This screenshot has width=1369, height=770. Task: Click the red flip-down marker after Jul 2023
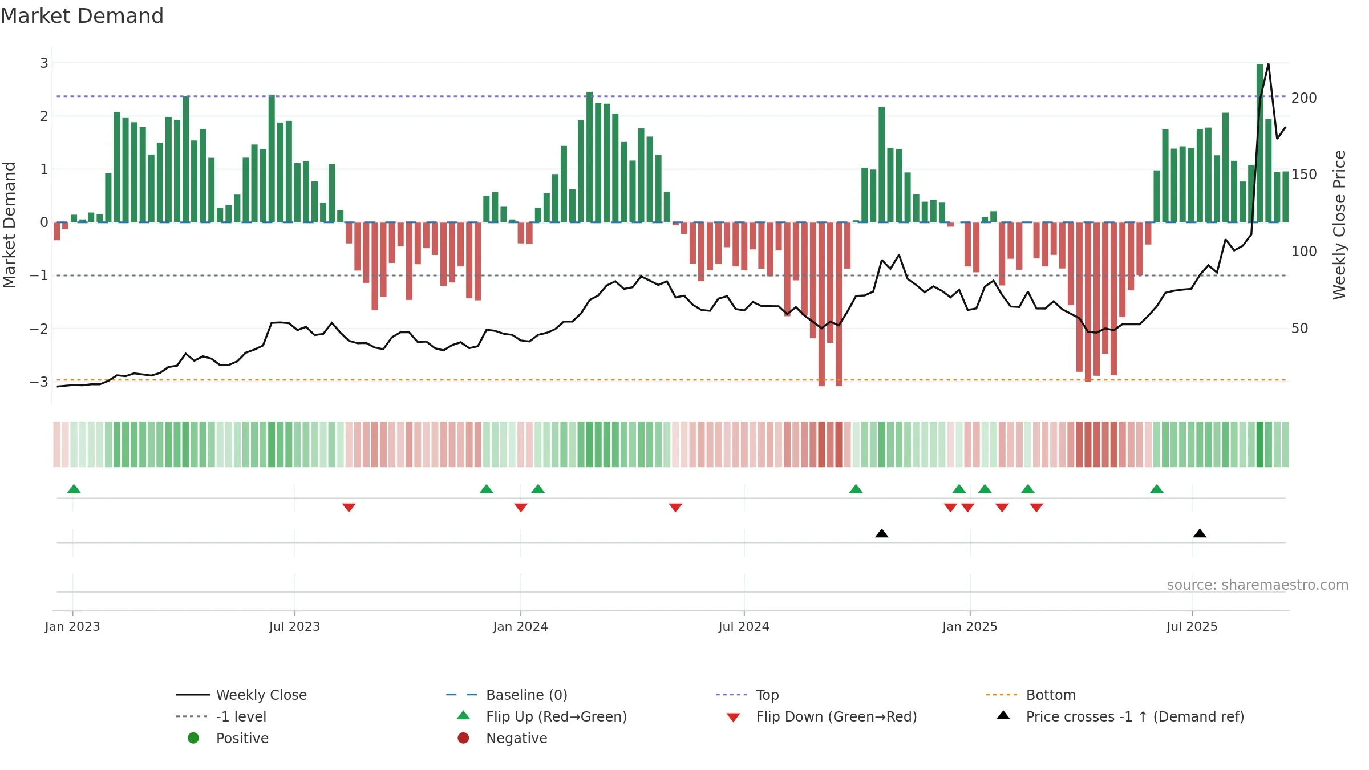pos(349,507)
